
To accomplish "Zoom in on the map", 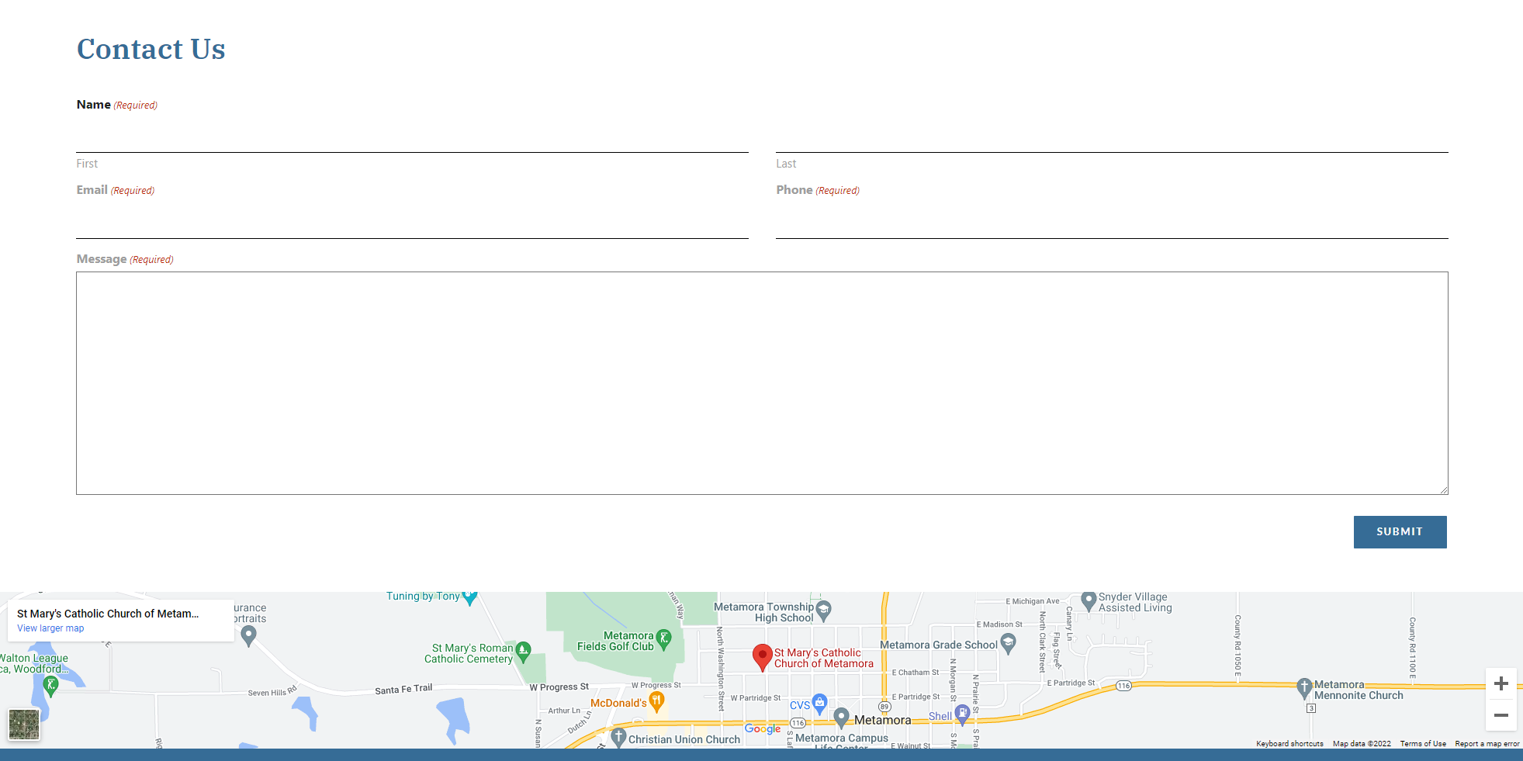I will 1501,683.
